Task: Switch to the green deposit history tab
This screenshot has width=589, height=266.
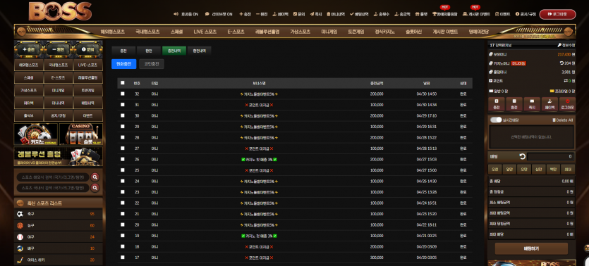Action: (x=174, y=51)
